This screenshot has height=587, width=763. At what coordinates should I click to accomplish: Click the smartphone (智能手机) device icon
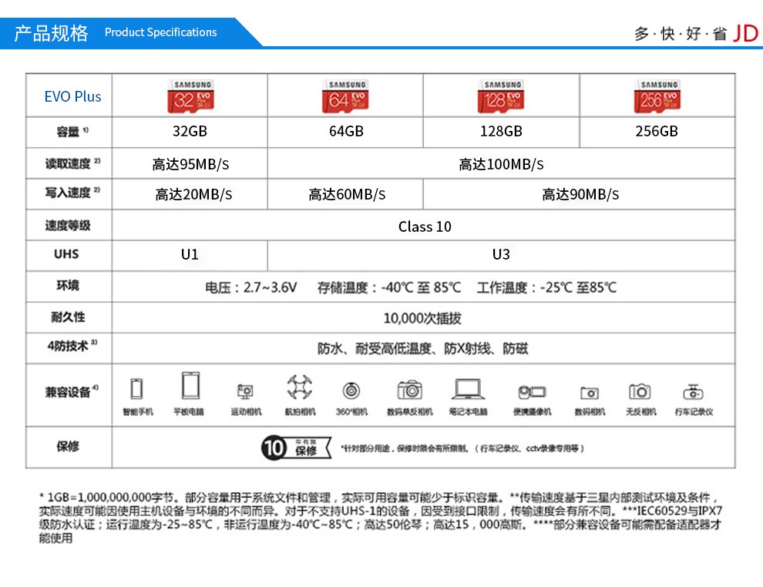tap(136, 389)
